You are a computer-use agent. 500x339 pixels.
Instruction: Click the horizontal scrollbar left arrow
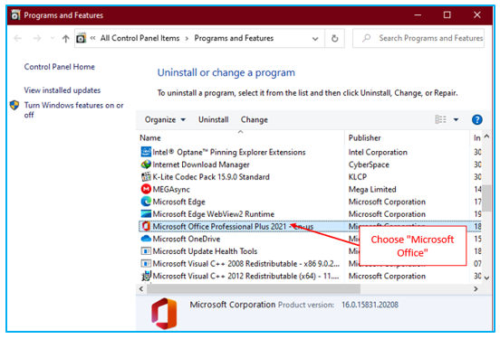tap(141, 289)
